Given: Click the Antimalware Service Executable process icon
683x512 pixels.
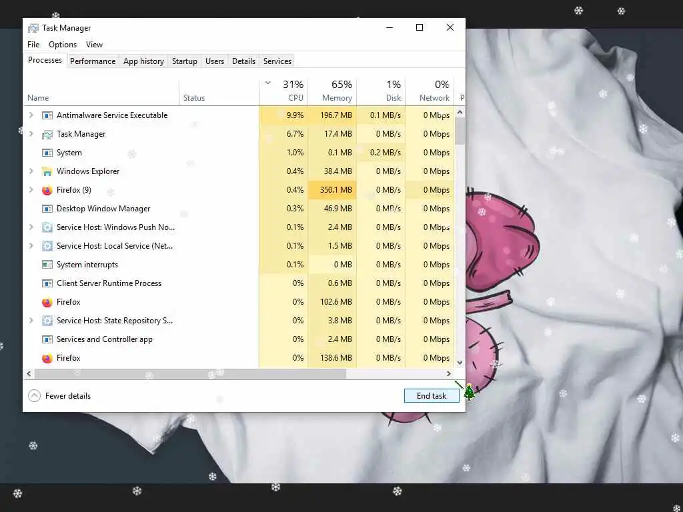Looking at the screenshot, I should [47, 115].
